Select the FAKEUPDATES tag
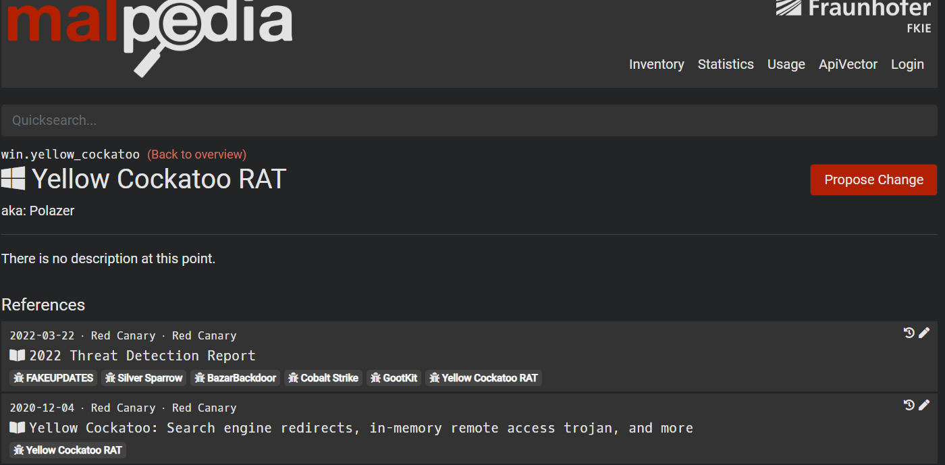Image resolution: width=945 pixels, height=465 pixels. coord(53,378)
